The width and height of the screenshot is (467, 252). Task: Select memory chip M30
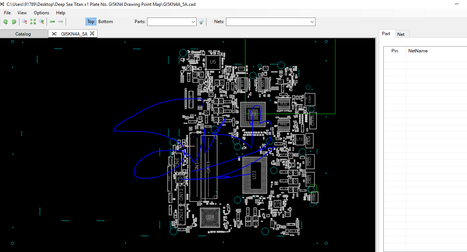tap(284, 104)
